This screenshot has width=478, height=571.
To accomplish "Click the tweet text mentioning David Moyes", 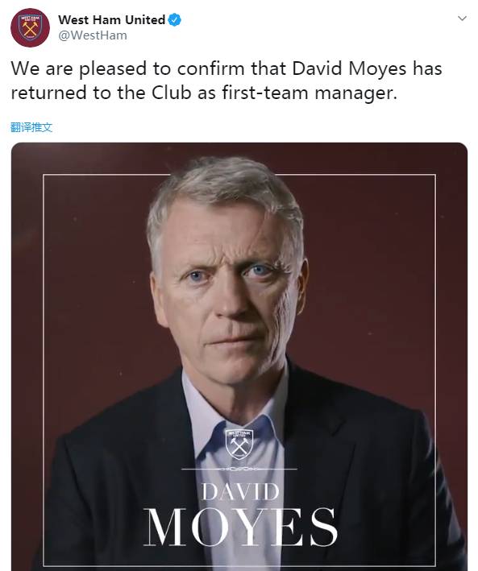I will 227,81.
